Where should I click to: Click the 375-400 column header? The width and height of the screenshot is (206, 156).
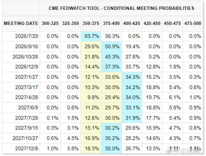click(111, 23)
